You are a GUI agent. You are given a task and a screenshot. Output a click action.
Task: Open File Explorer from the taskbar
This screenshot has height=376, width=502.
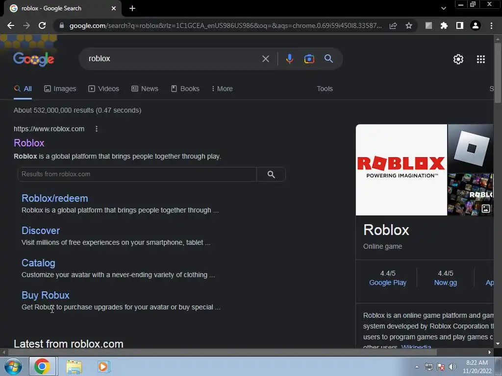[74, 367]
